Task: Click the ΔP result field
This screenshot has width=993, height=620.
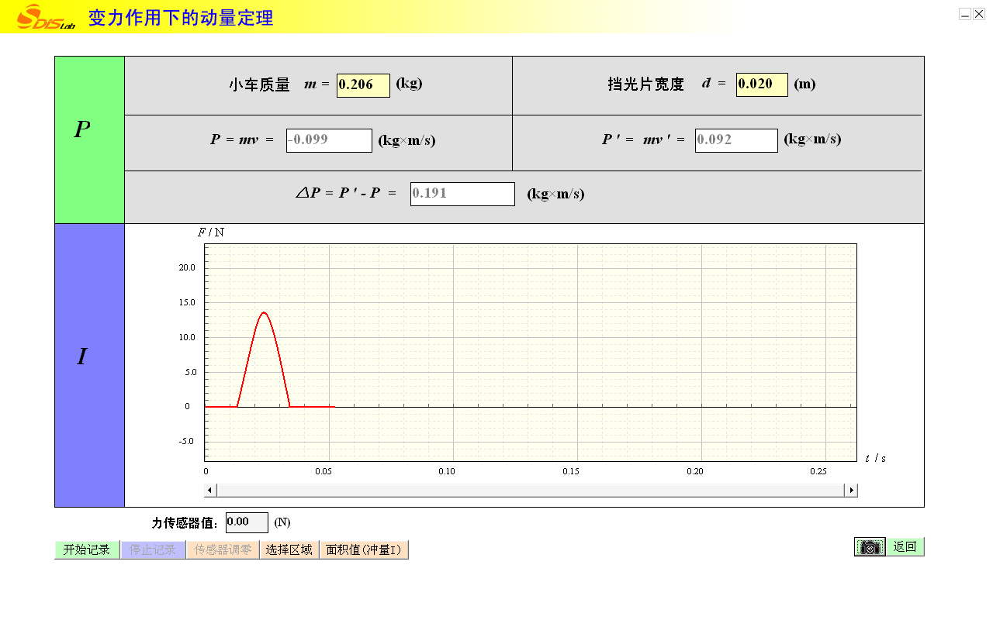Action: [x=462, y=194]
